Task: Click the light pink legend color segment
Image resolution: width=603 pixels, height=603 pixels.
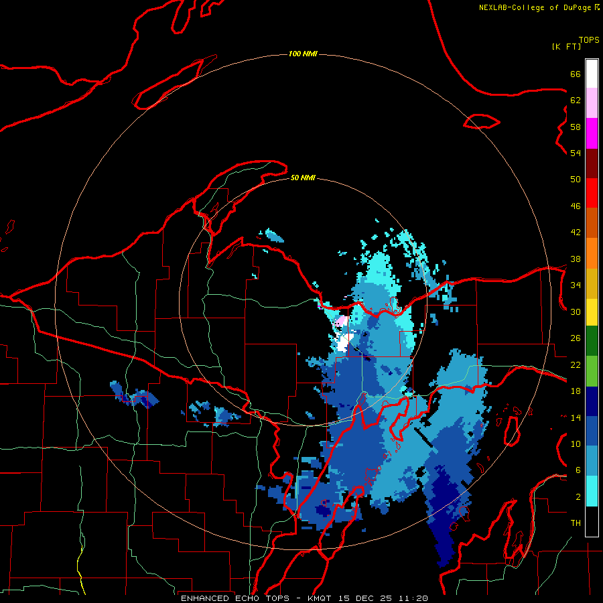Action: point(592,103)
